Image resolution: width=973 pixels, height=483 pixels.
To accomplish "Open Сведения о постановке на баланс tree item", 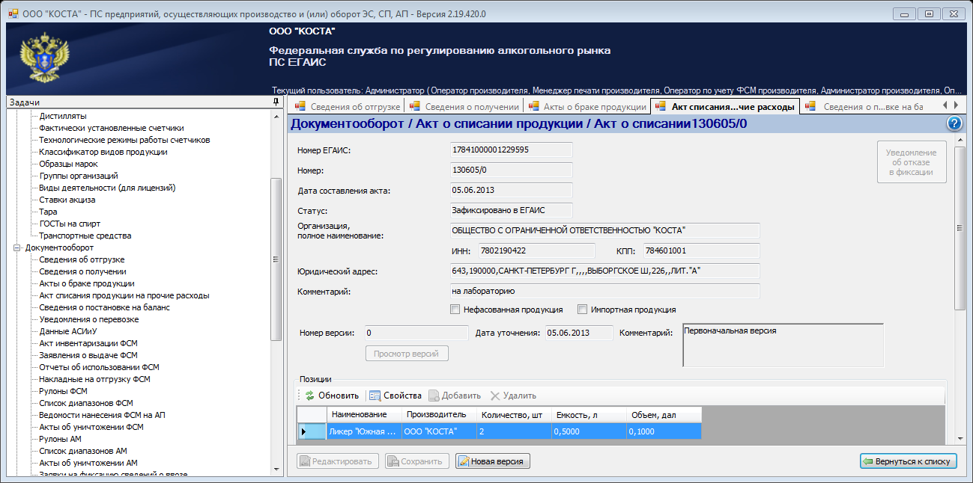I will tap(105, 307).
